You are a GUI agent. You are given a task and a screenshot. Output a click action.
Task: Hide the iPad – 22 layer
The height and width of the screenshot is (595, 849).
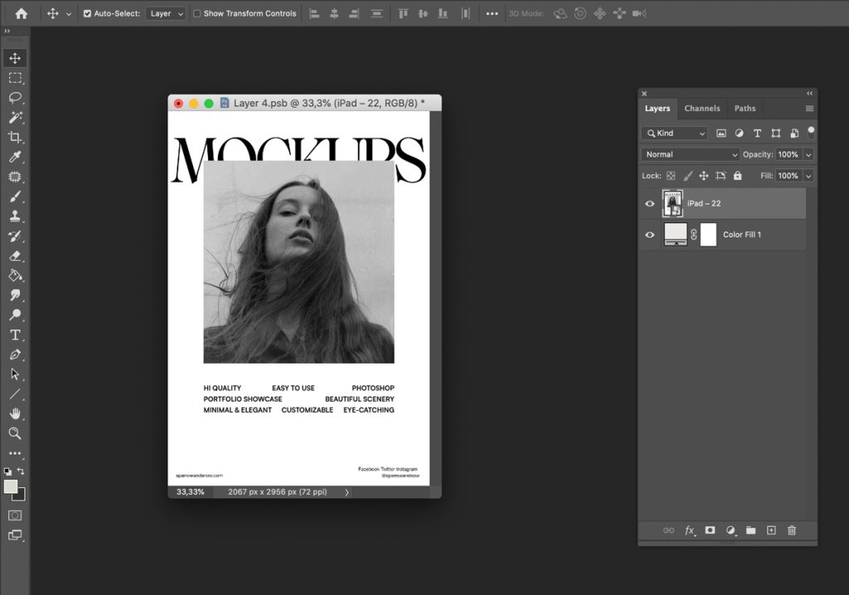pyautogui.click(x=650, y=204)
